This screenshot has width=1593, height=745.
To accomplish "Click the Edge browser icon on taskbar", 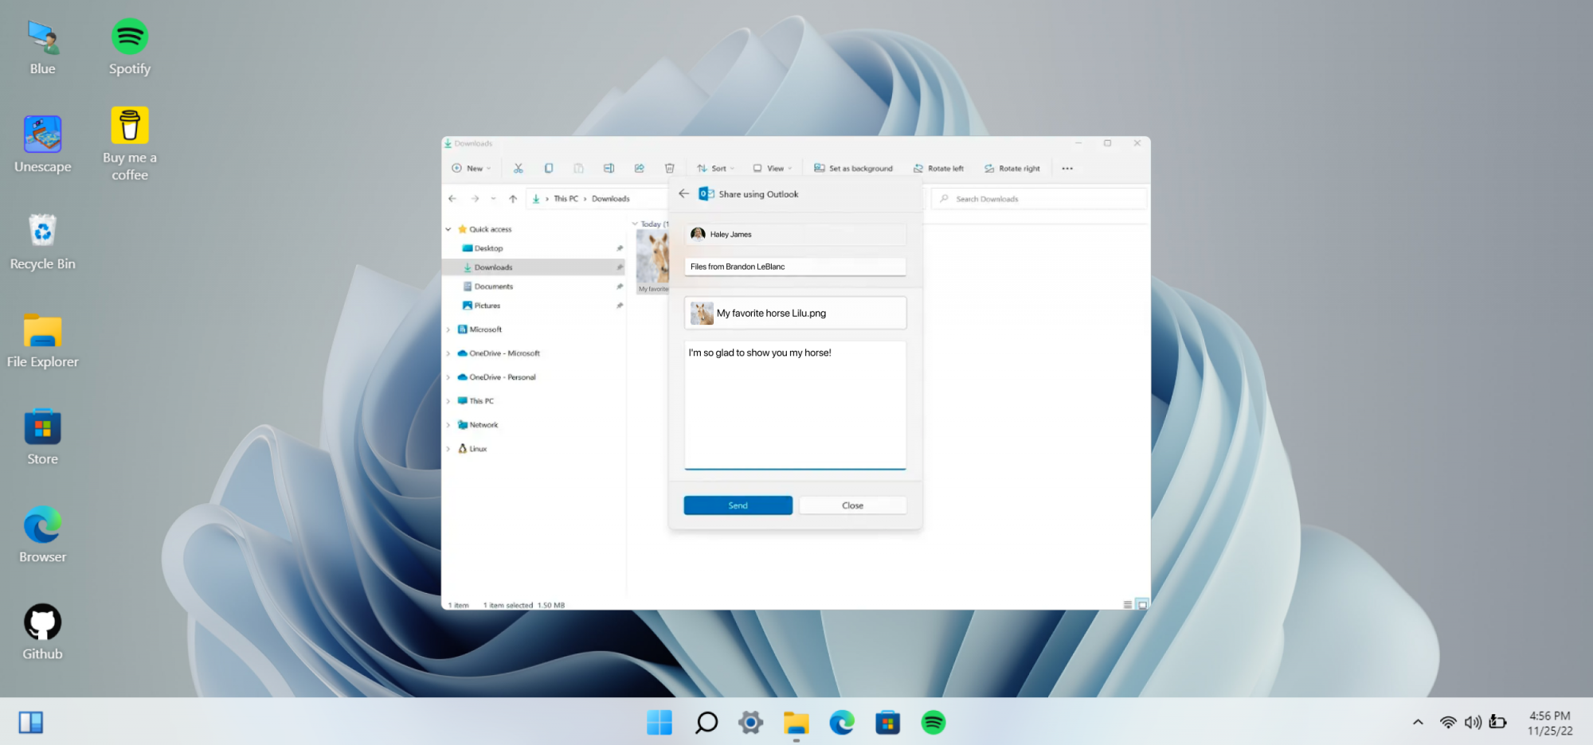I will pos(841,723).
